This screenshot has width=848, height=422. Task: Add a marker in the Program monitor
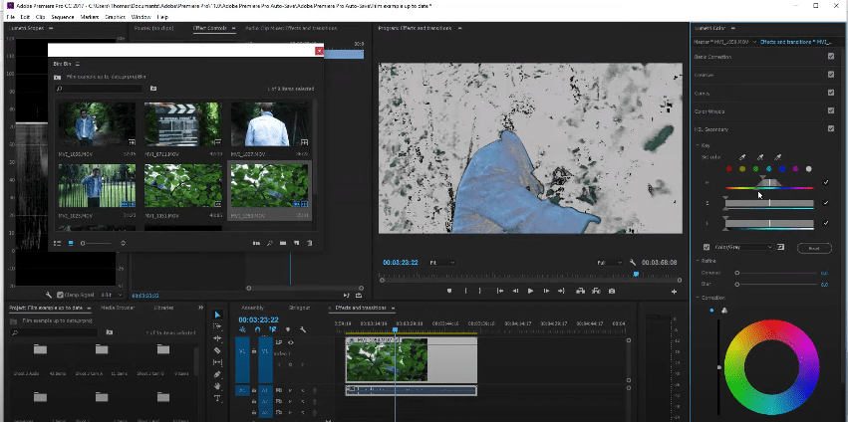tap(449, 291)
